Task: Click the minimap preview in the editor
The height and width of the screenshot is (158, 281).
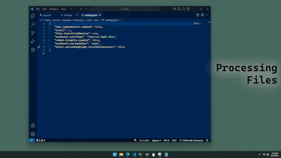Action: (x=197, y=23)
